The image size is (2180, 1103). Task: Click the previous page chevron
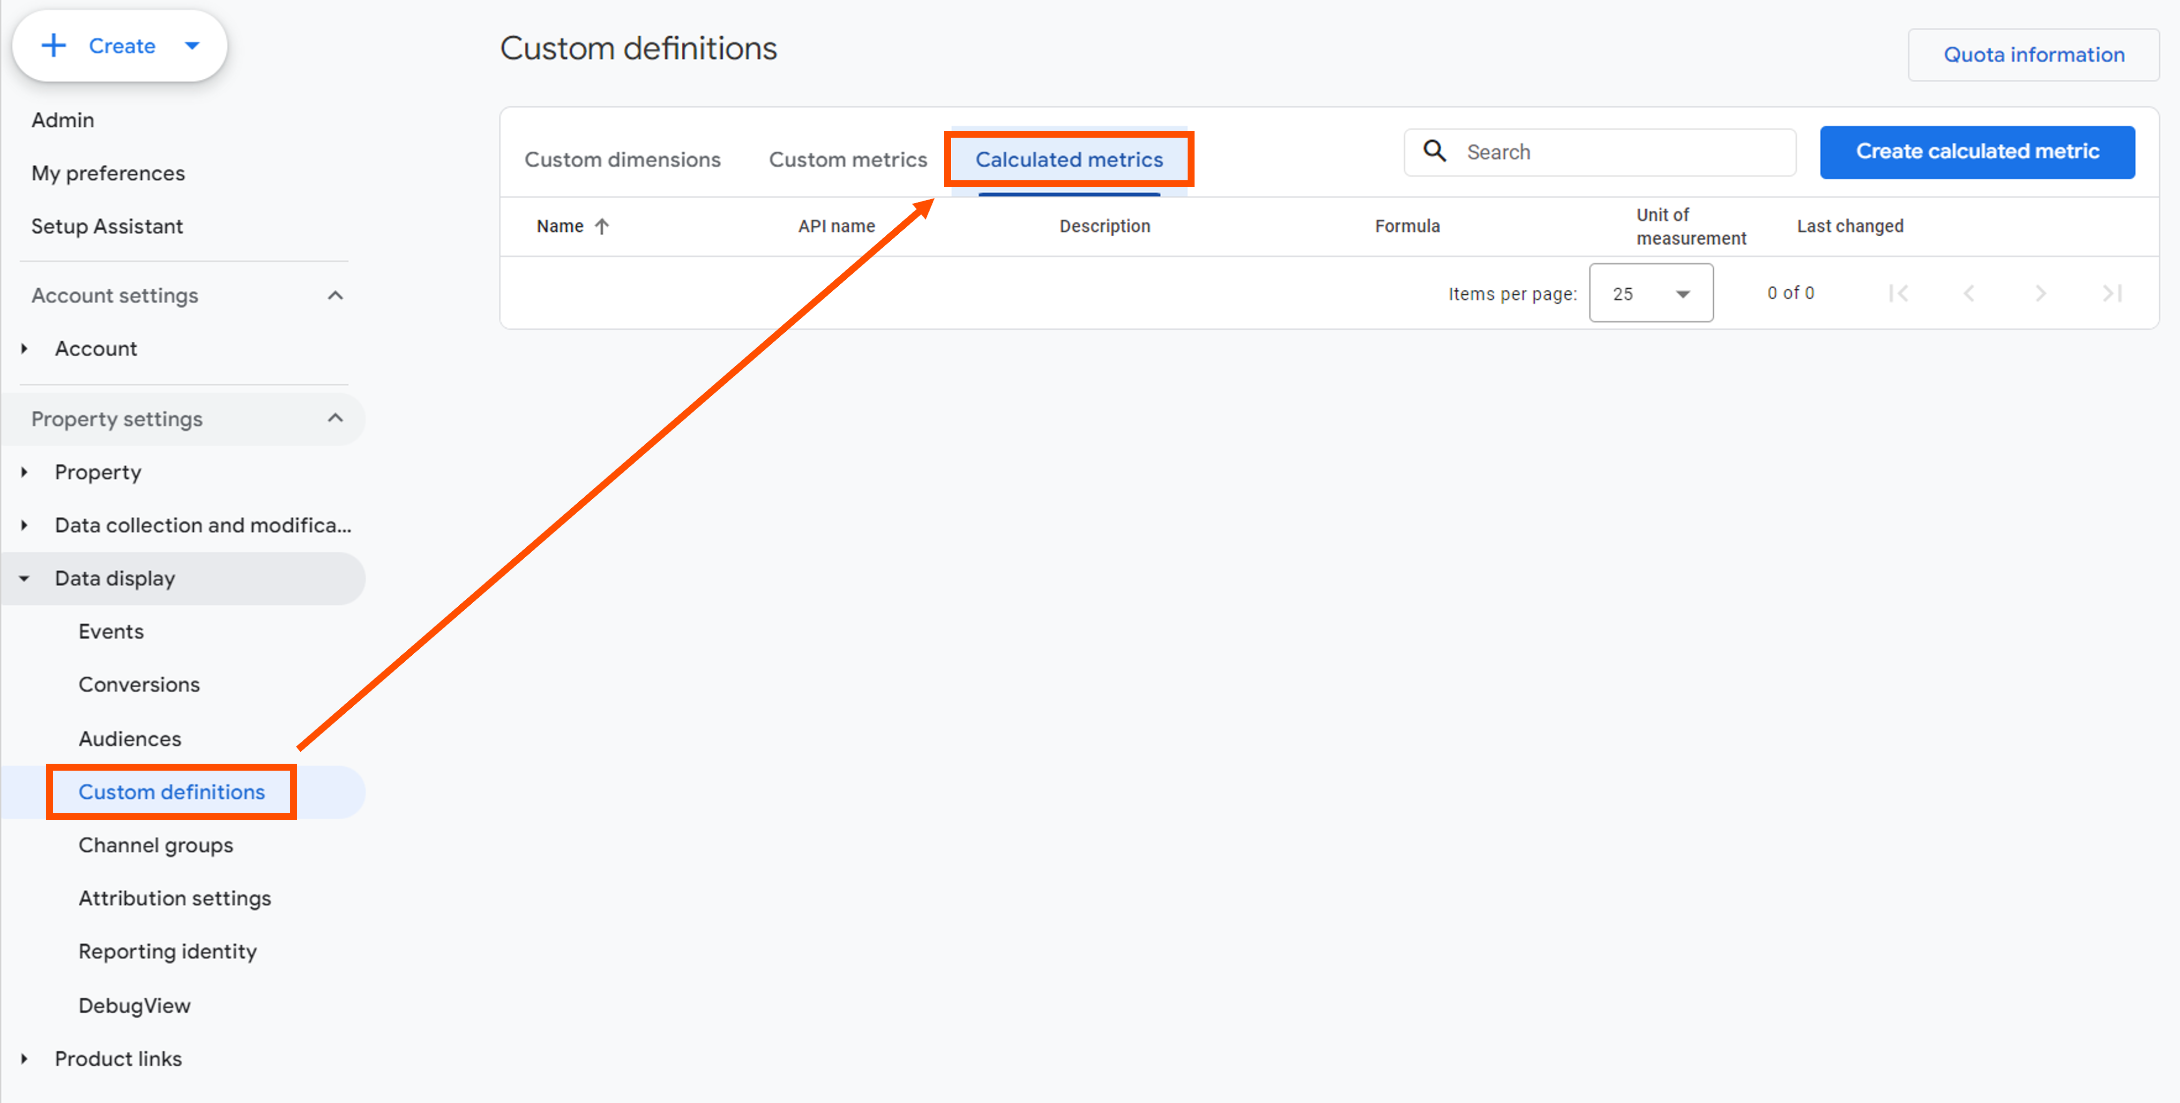click(1969, 294)
